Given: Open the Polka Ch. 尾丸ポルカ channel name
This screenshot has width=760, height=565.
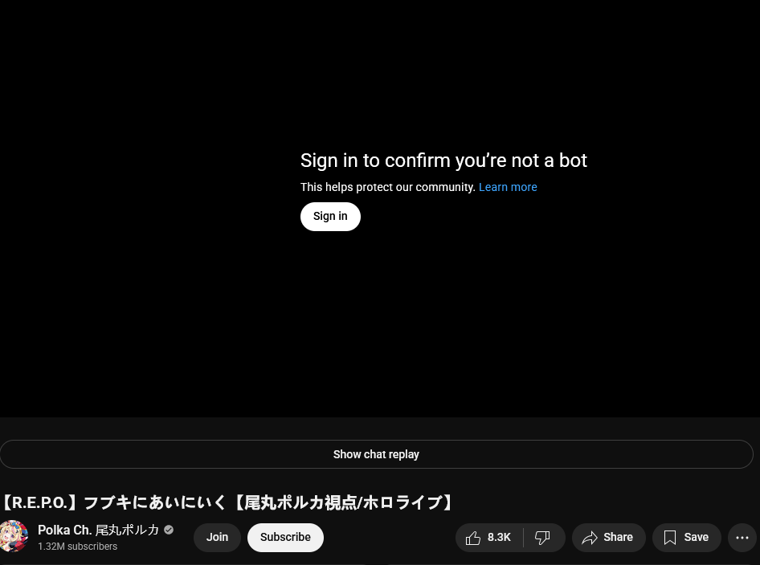Looking at the screenshot, I should pos(98,530).
